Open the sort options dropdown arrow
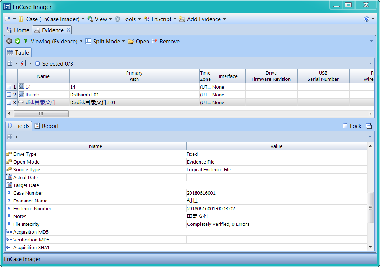This screenshot has height=267, width=380. click(30, 63)
